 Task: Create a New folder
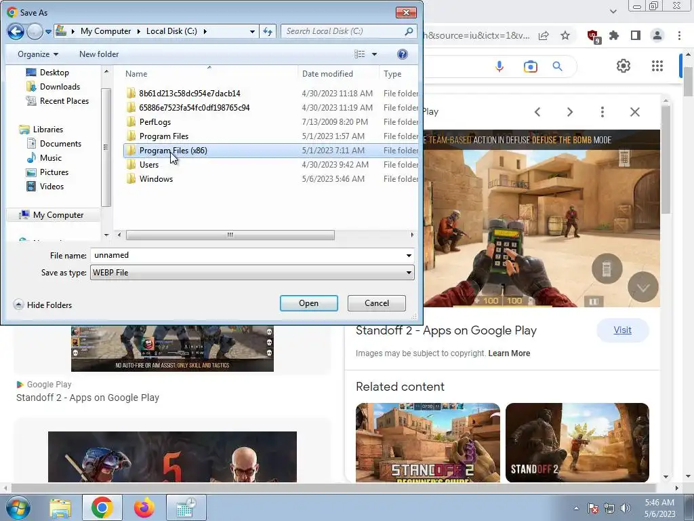[99, 54]
